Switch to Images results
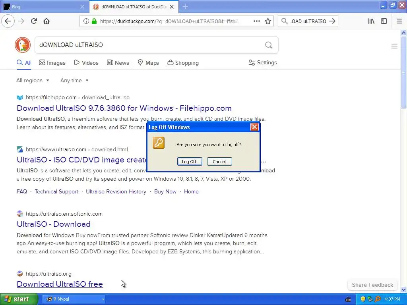Screen dimensions: 407x305 [x=52, y=63]
